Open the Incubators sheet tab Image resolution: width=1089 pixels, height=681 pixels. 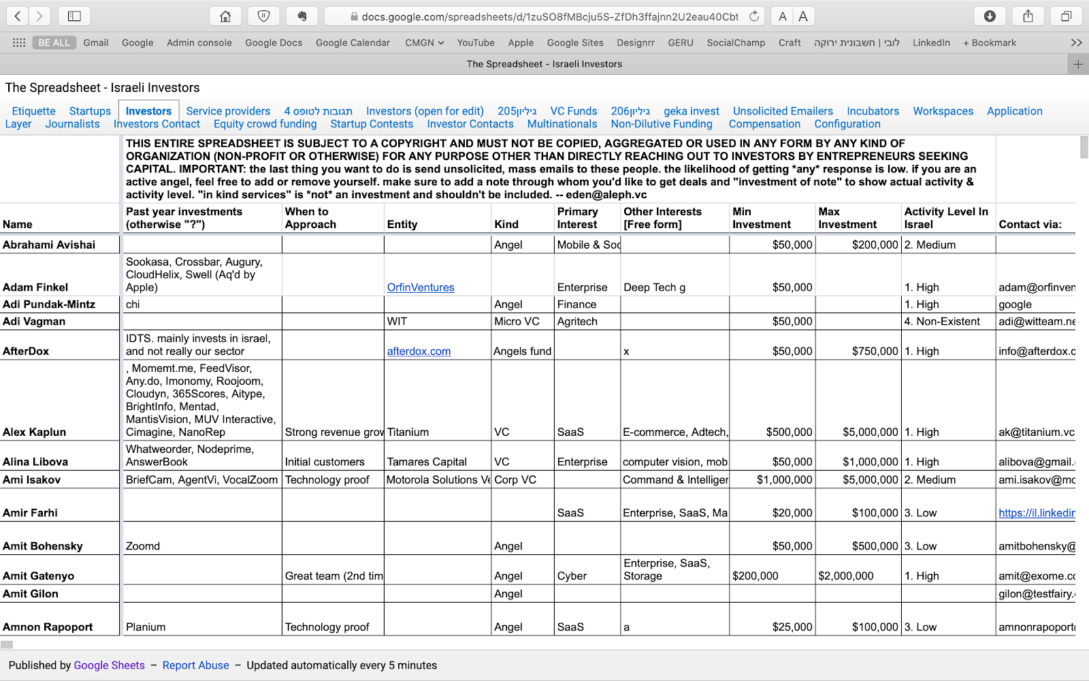pyautogui.click(x=873, y=111)
